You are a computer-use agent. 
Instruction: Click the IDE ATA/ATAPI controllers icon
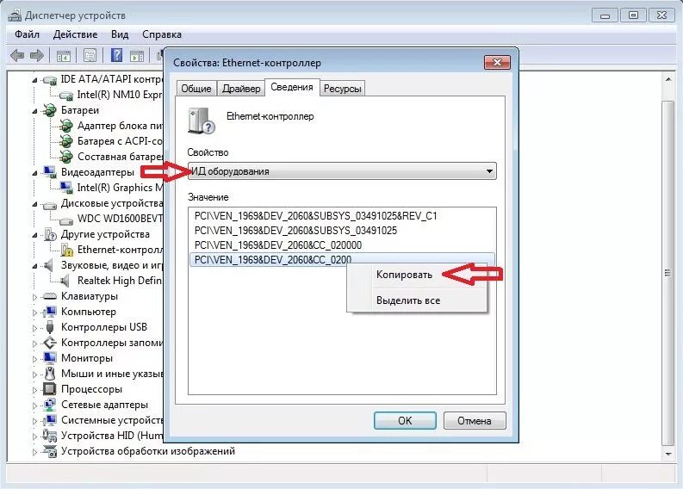[50, 80]
